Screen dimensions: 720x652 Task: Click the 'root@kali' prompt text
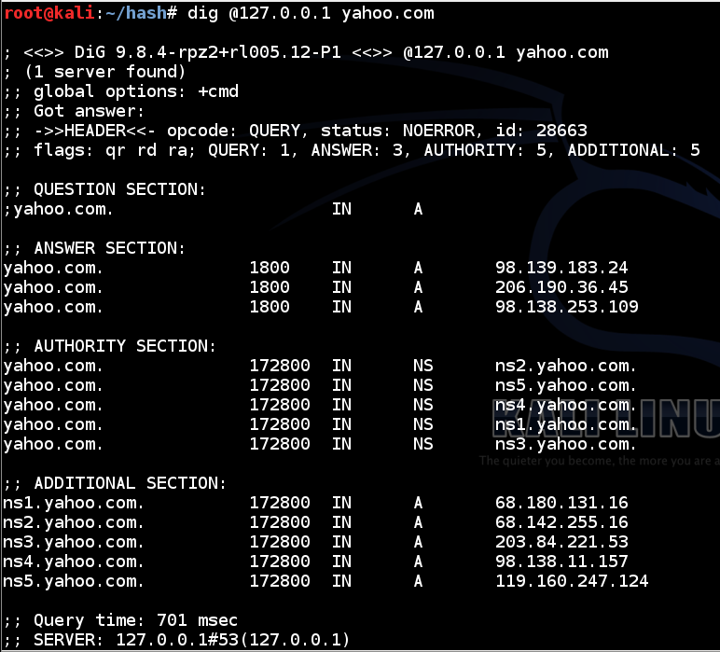(x=49, y=13)
